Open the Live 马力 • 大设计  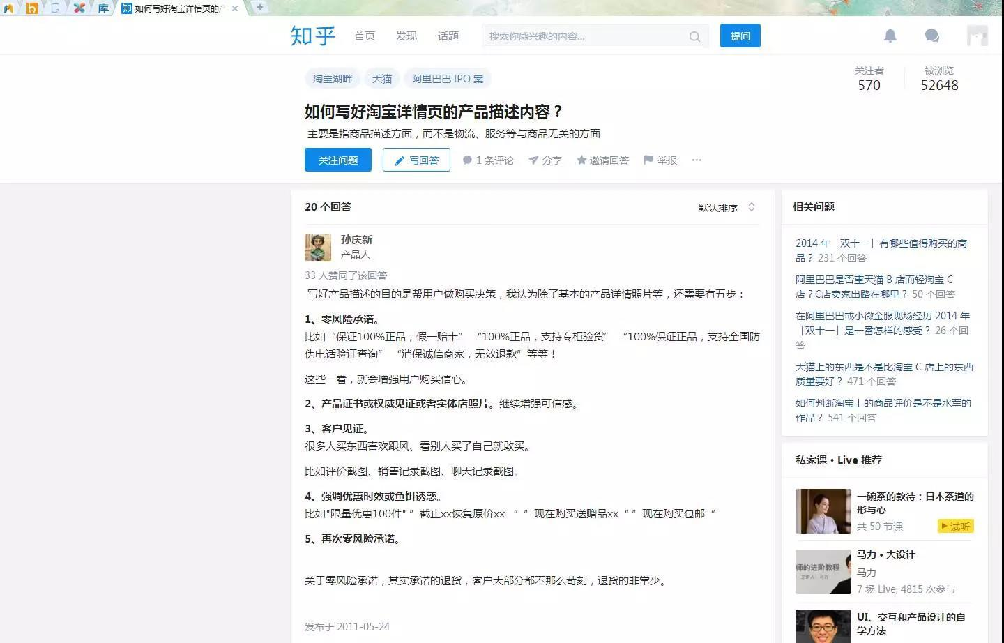(886, 554)
